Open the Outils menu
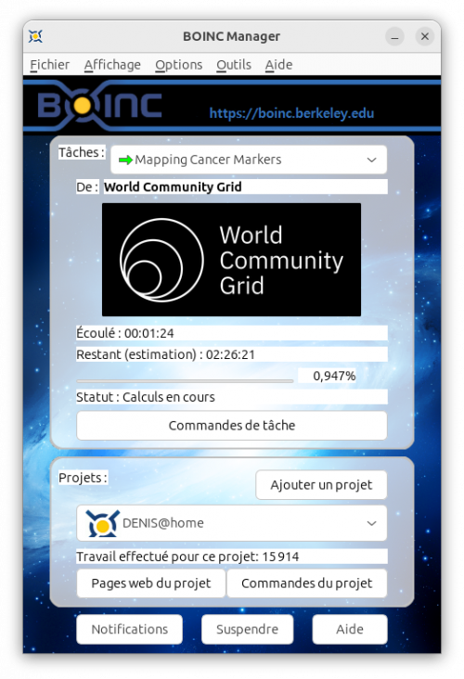 click(234, 65)
